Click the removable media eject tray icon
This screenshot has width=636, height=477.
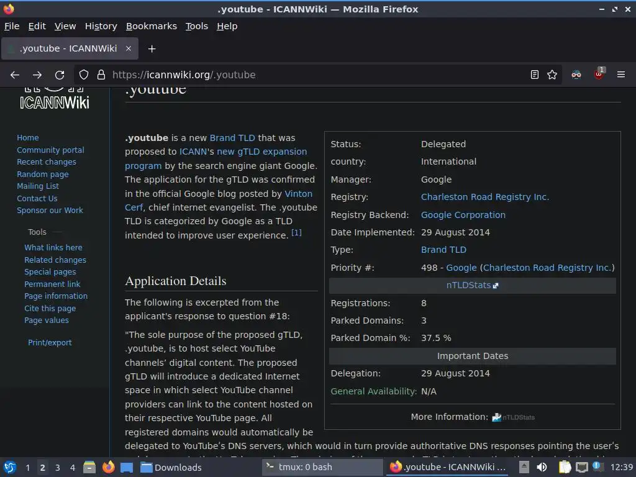pyautogui.click(x=524, y=467)
